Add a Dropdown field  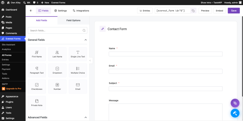(x=57, y=70)
